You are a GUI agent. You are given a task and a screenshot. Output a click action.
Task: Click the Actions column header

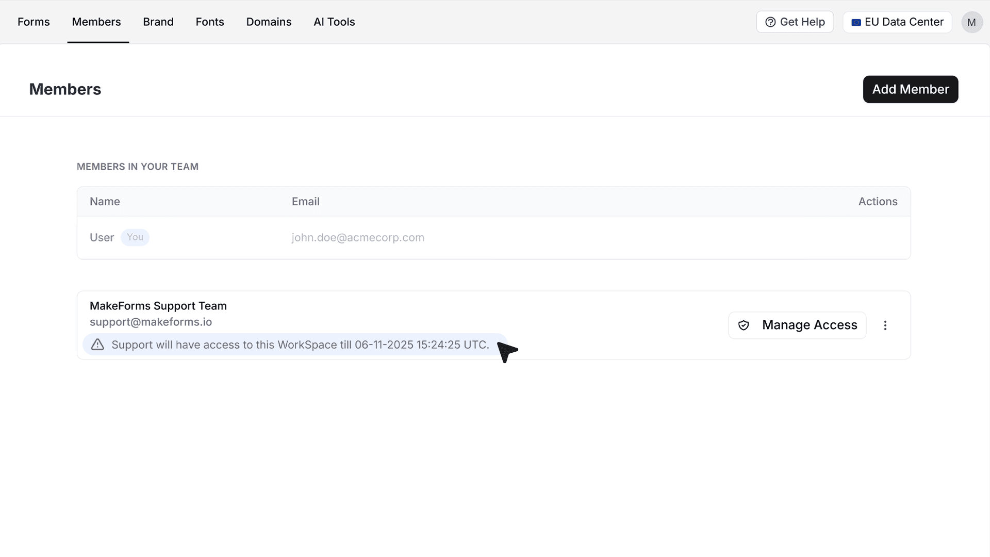pos(878,202)
